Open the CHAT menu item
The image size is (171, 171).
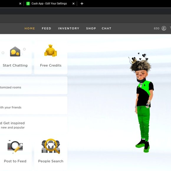106,29
